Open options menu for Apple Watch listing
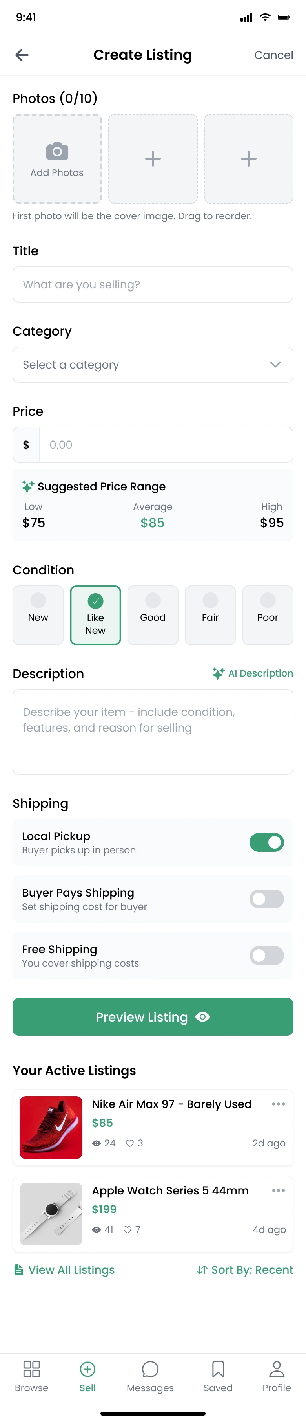This screenshot has width=306, height=1427. (x=278, y=1190)
